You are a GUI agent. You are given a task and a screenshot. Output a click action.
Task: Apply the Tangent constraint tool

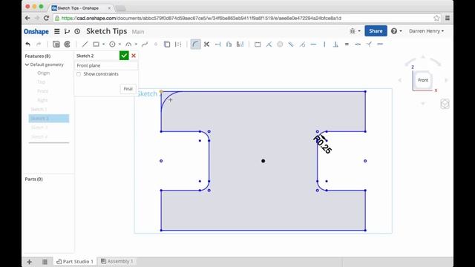302,44
